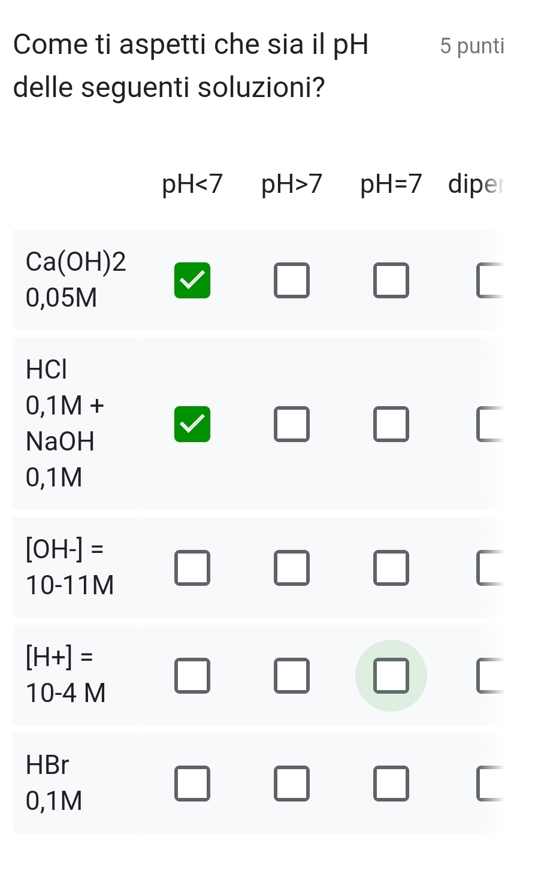Check pH=7 for [OH-] = 10-11M
The width and height of the screenshot is (541, 874).
point(391,568)
